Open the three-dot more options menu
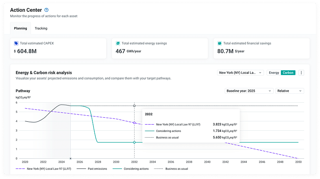This screenshot has height=179, width=320. [x=301, y=73]
